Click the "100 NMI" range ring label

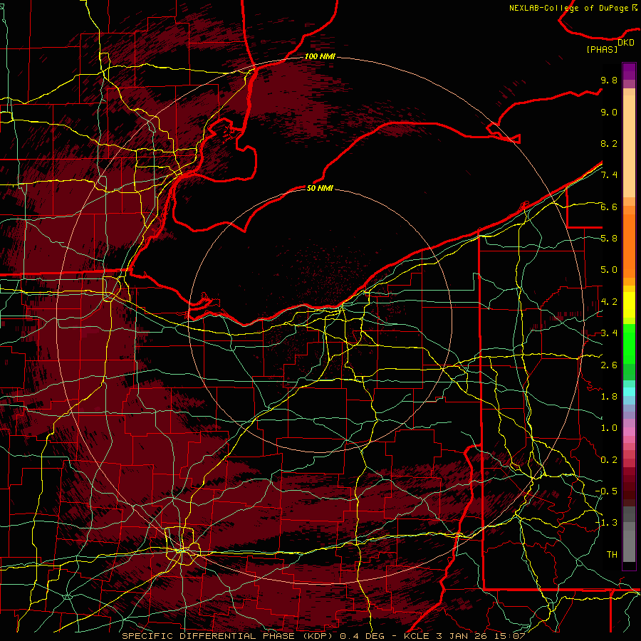pyautogui.click(x=320, y=56)
